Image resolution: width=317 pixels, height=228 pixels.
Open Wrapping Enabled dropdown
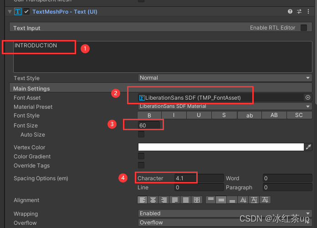pyautogui.click(x=225, y=213)
